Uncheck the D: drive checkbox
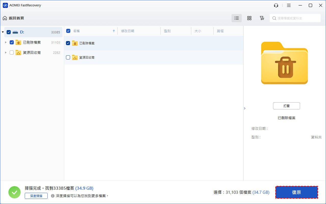Image resolution: width=326 pixels, height=204 pixels. tap(9, 32)
